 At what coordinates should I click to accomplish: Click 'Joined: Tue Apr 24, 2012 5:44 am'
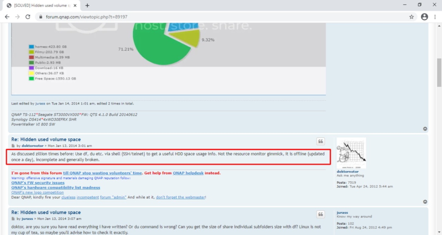[364, 186]
